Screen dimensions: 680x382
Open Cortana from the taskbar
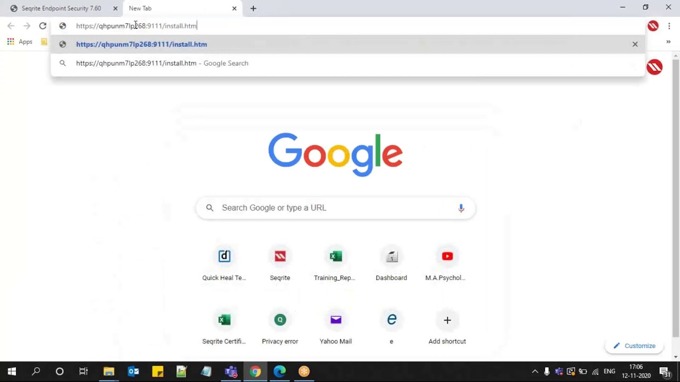[59, 371]
